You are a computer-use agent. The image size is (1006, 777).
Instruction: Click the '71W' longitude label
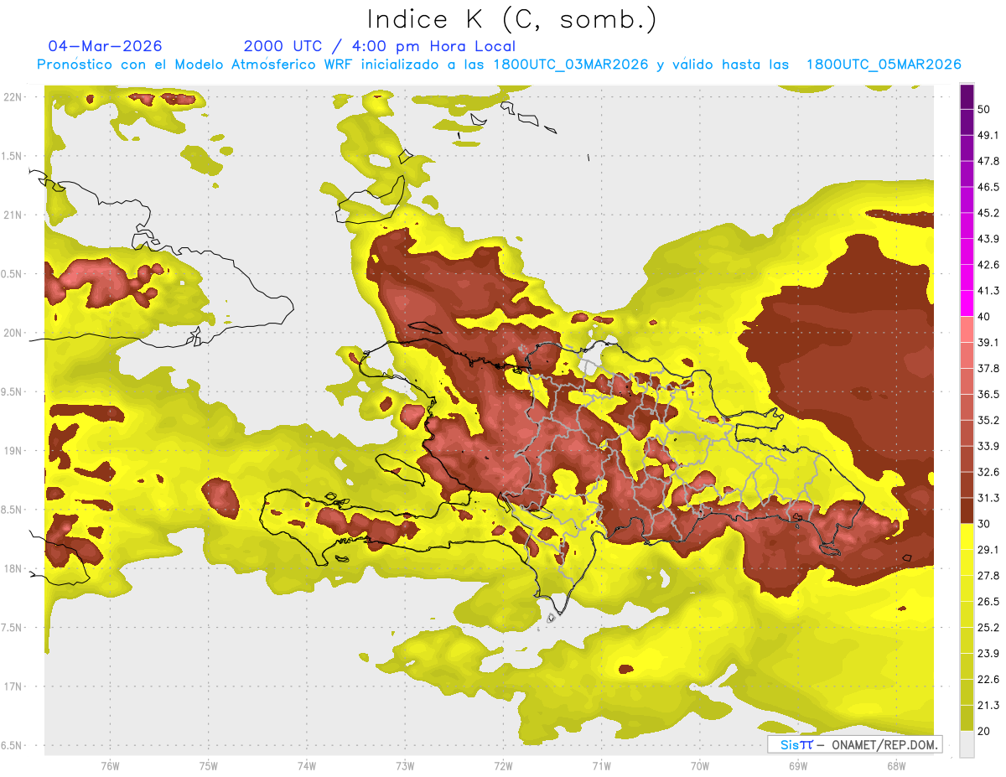click(601, 766)
